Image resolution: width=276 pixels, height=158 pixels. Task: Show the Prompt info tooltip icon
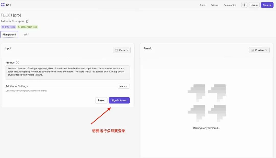coord(17,62)
